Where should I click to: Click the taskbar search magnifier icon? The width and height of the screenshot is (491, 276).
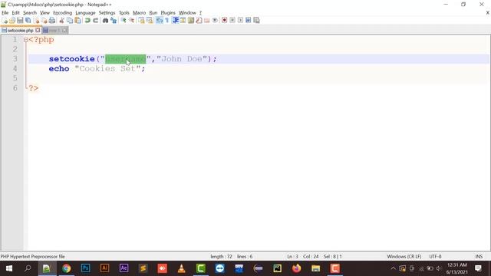[x=28, y=268]
